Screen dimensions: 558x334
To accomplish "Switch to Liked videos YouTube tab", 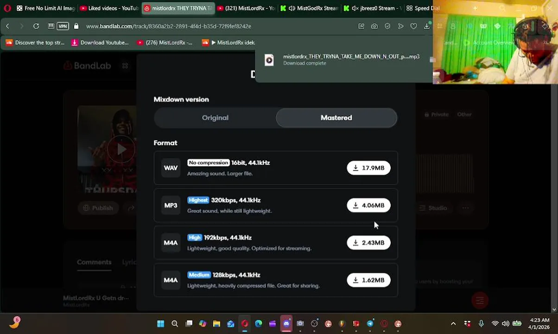I will [109, 8].
